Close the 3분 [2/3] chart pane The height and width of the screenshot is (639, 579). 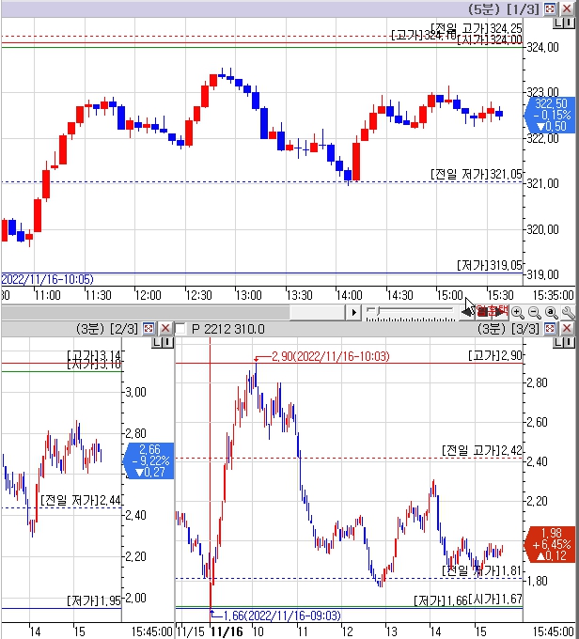[x=165, y=329]
